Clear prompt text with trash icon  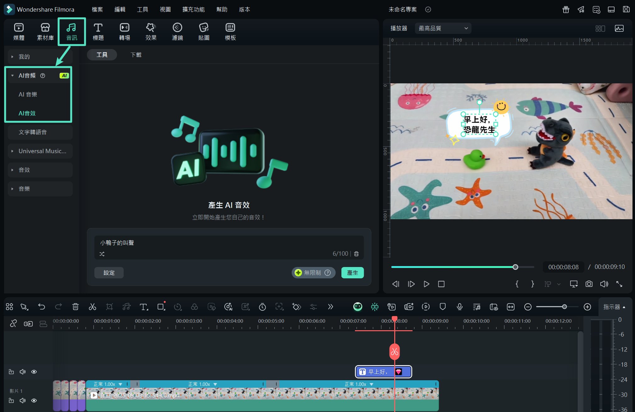pyautogui.click(x=357, y=254)
